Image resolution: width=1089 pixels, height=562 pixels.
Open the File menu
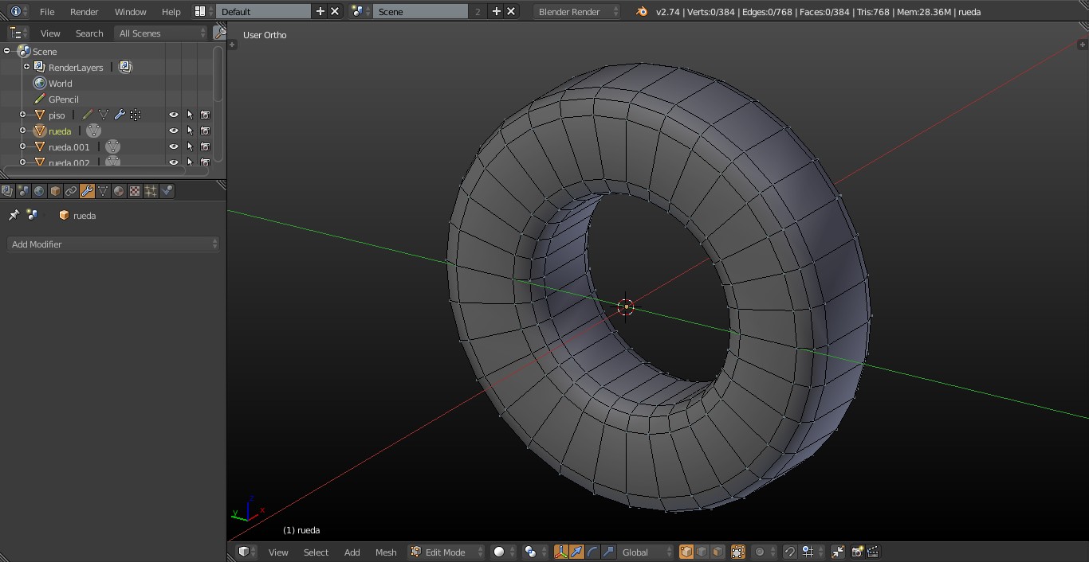click(x=47, y=11)
